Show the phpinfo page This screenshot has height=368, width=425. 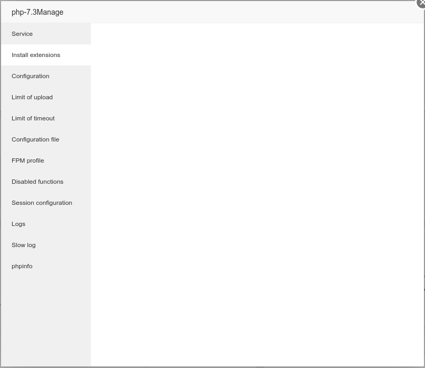coord(22,266)
